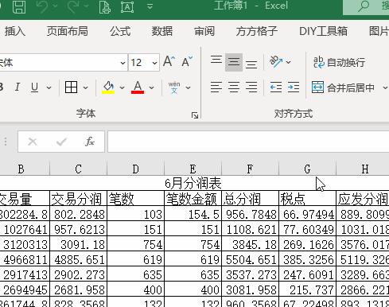Toggle italic formatting
This screenshot has width=389, height=307.
tap(18, 87)
